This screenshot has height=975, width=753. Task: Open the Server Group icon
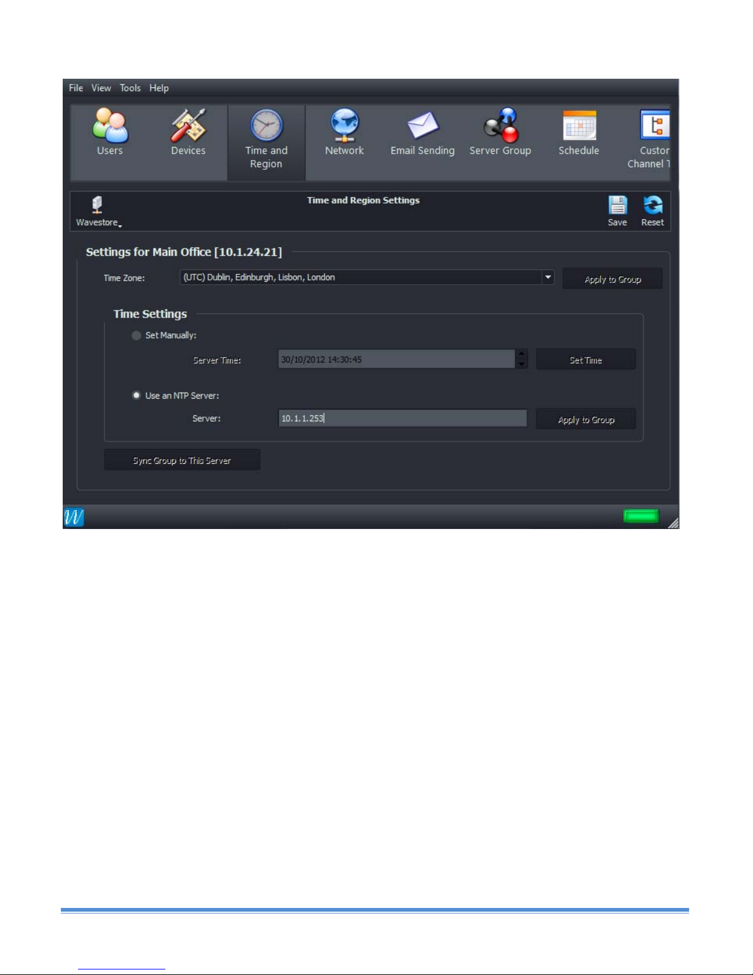pyautogui.click(x=501, y=125)
